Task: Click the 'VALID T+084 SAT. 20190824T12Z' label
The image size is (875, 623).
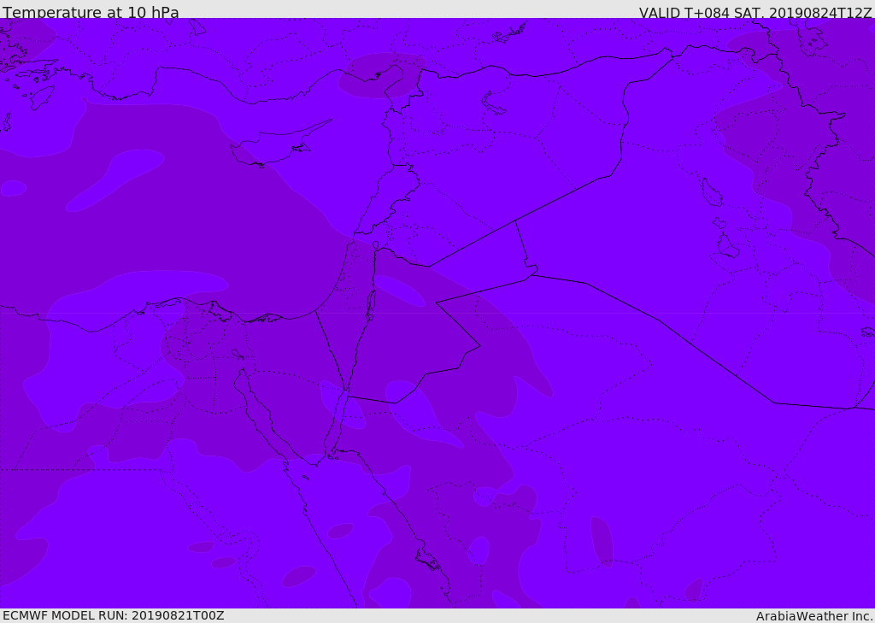Action: [x=755, y=13]
